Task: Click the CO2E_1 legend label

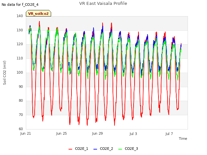Action: 82,149
